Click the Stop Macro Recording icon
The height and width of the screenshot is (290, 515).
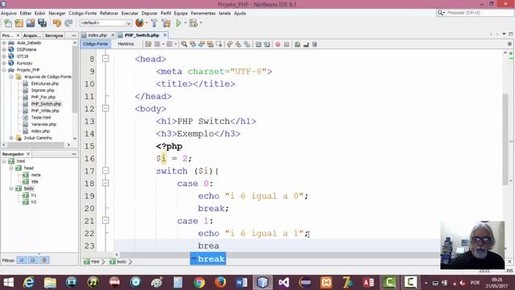click(286, 44)
